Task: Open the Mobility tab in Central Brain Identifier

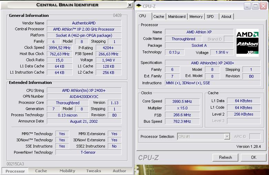Action: (67, 171)
